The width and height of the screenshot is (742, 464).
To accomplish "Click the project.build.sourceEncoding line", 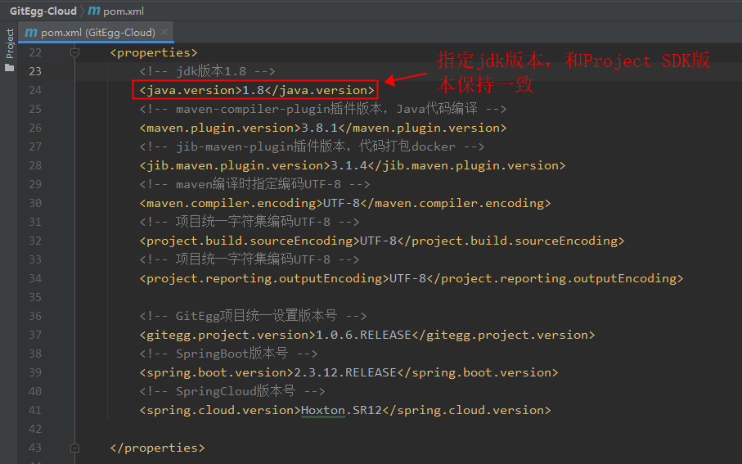I will (x=382, y=241).
